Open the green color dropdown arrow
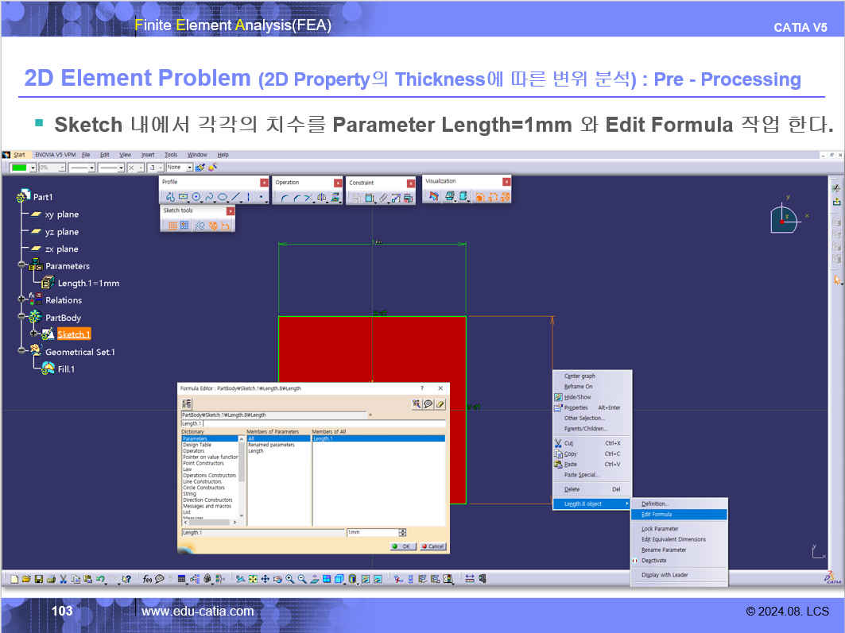 click(33, 168)
